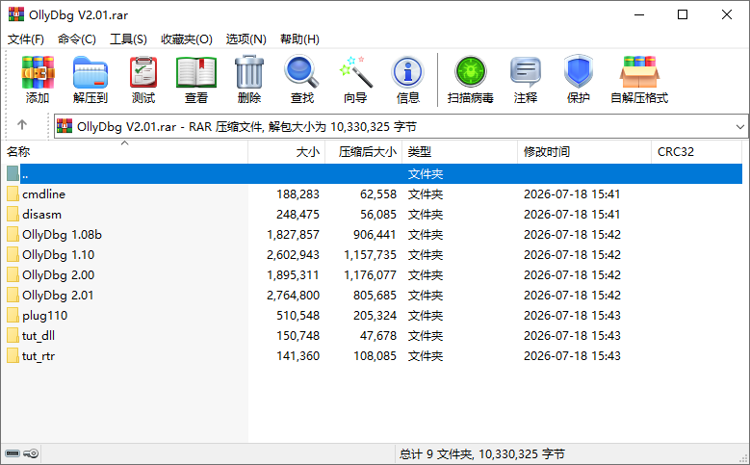
Task: Open the 收藏夹(O) menu
Action: [187, 39]
